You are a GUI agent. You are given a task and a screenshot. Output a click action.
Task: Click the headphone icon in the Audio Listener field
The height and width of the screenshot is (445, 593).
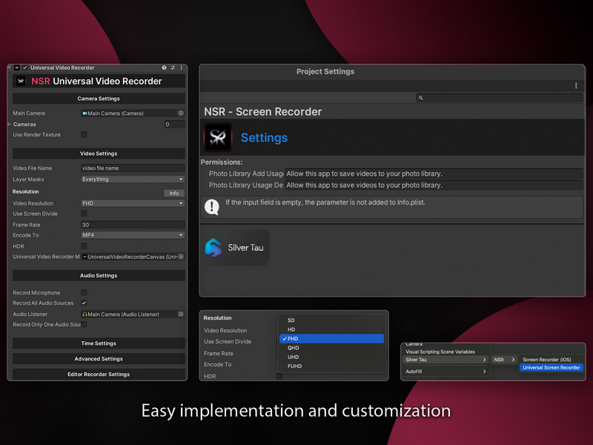pos(85,314)
